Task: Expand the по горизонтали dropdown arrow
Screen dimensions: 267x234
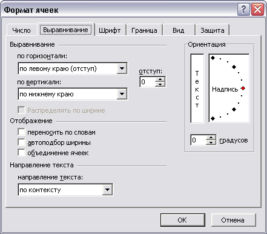Action: pos(122,69)
